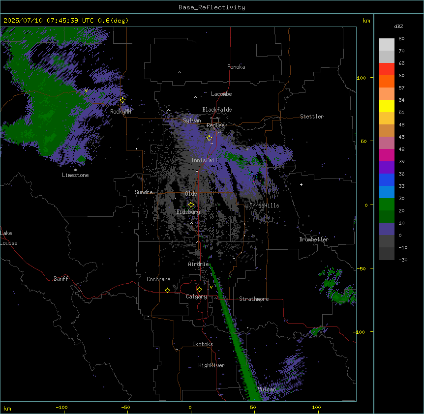This screenshot has width=424, height=414.
Task: Select the yellow diamond marker below RedDeer
Action: (209, 138)
